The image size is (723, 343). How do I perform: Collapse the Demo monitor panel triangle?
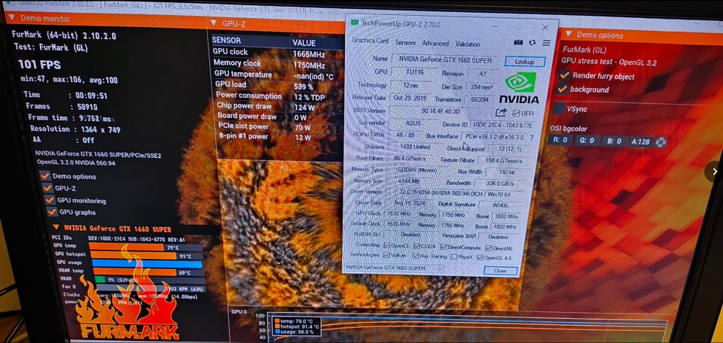pyautogui.click(x=11, y=17)
